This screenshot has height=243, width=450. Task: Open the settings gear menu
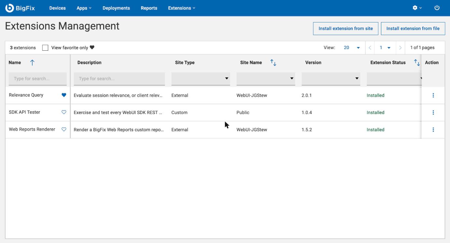[x=417, y=8]
